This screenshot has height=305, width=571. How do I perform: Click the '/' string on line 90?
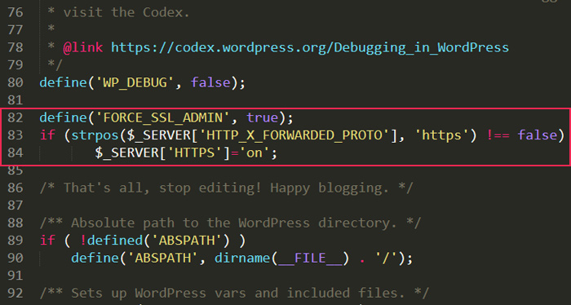pyautogui.click(x=386, y=258)
